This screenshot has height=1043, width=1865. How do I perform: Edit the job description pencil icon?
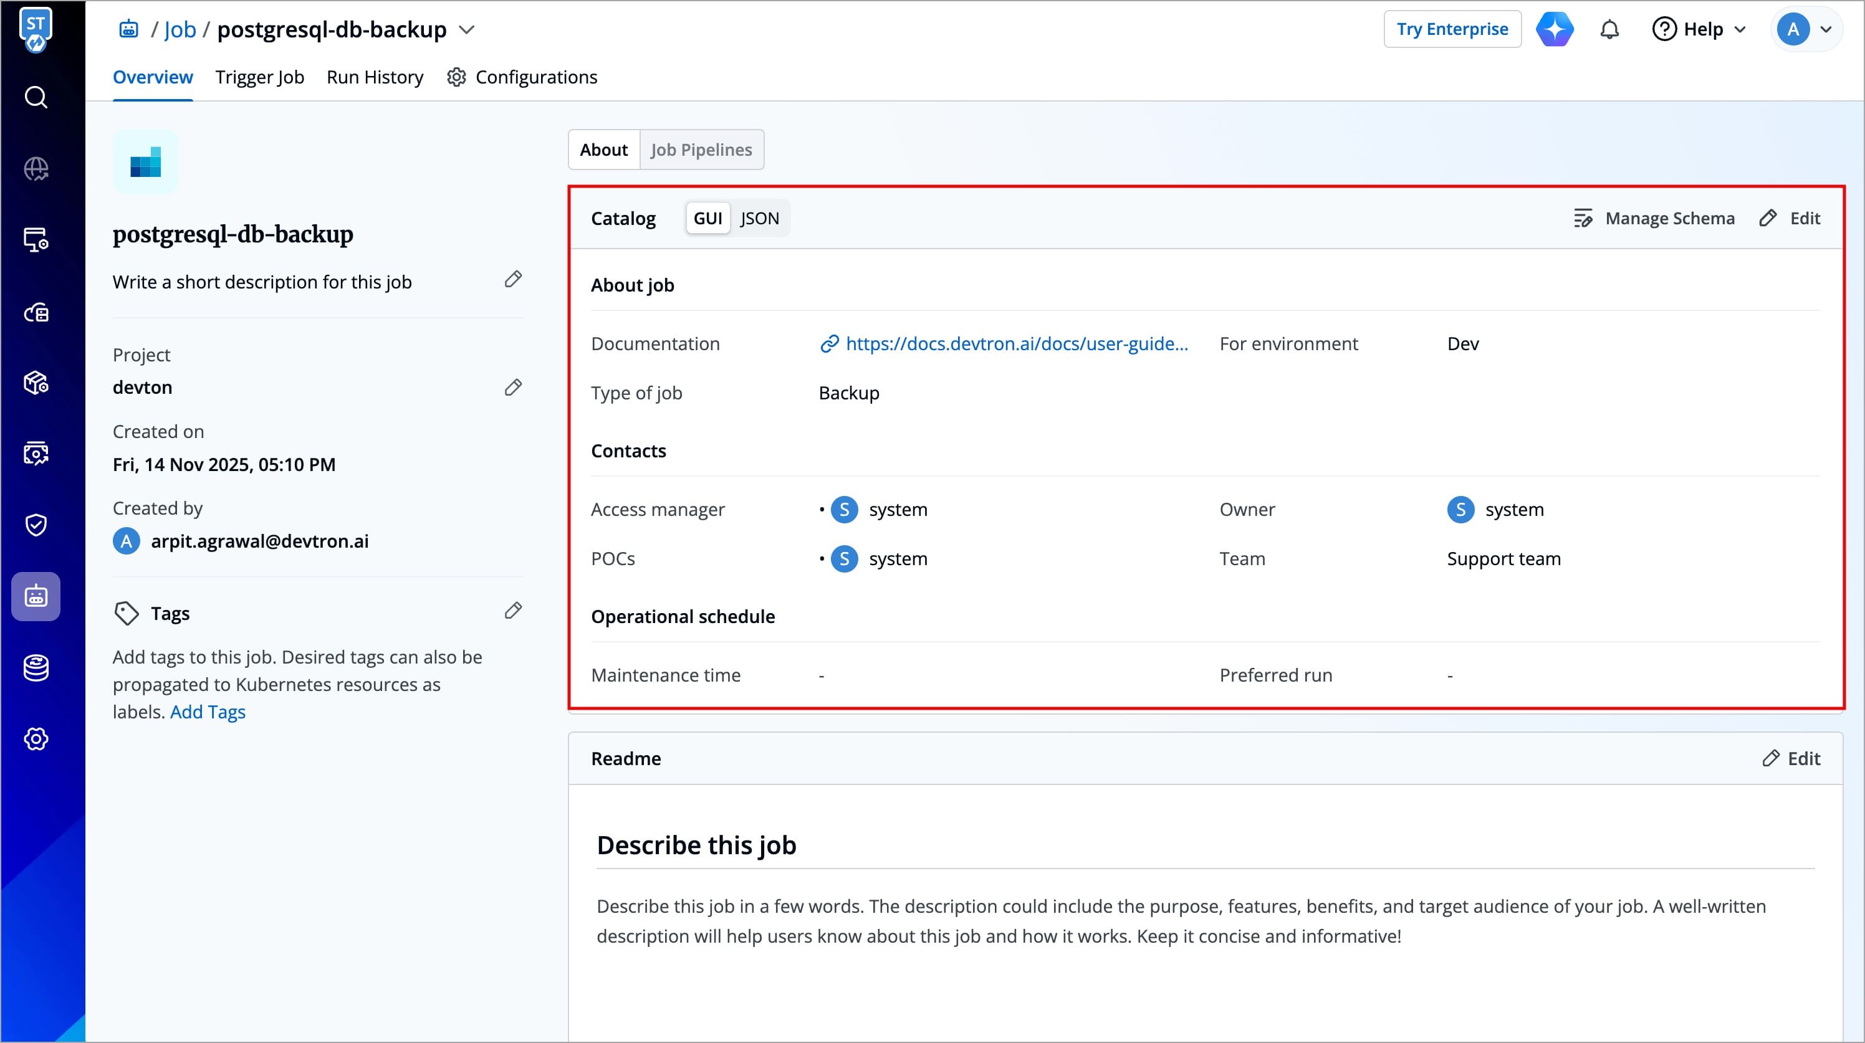click(x=512, y=279)
